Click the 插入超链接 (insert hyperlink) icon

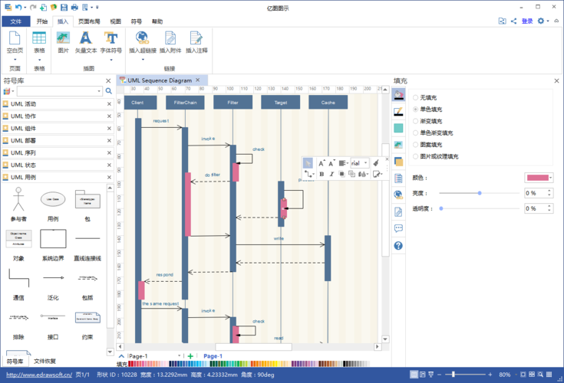click(x=142, y=38)
